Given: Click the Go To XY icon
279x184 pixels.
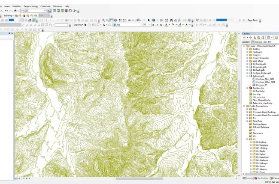Looking at the screenshot, I should (179, 20).
